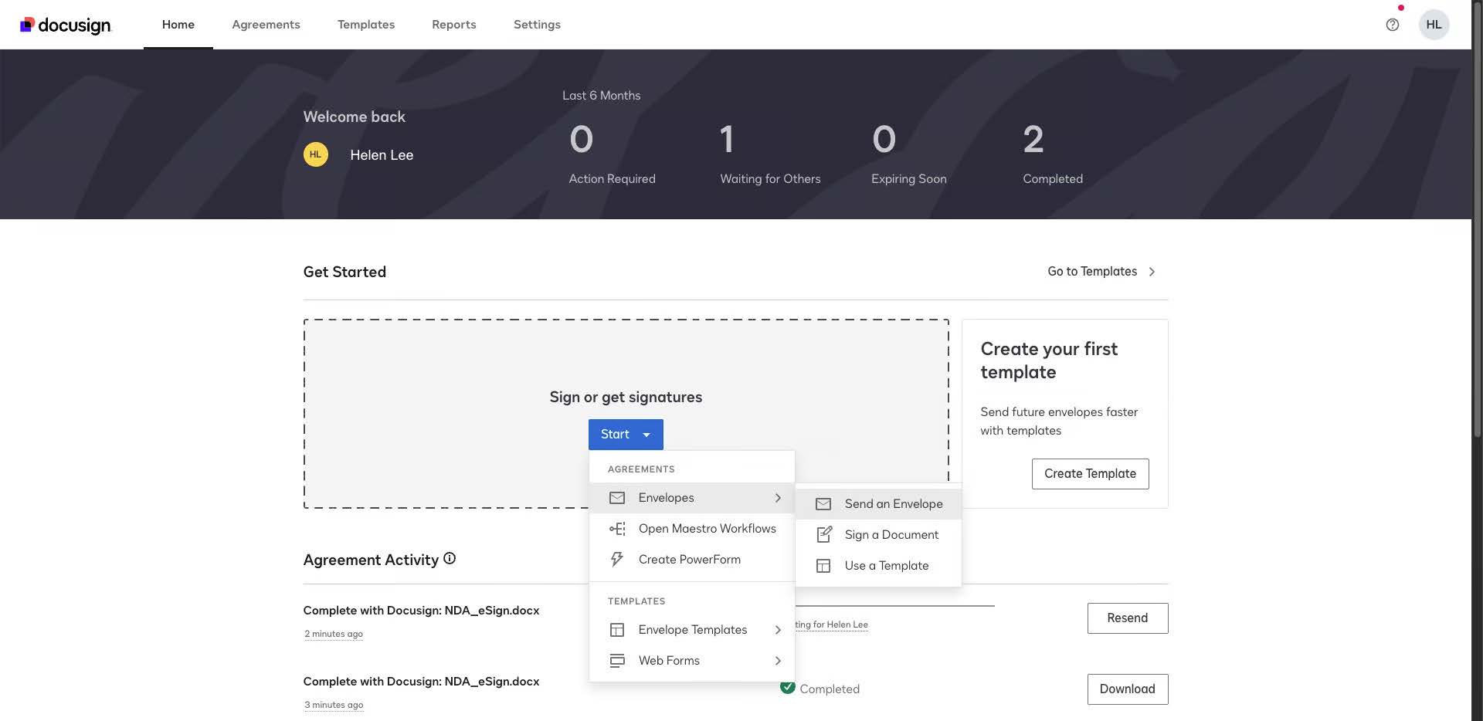Click the Open Maestro Workflows icon

pos(617,529)
